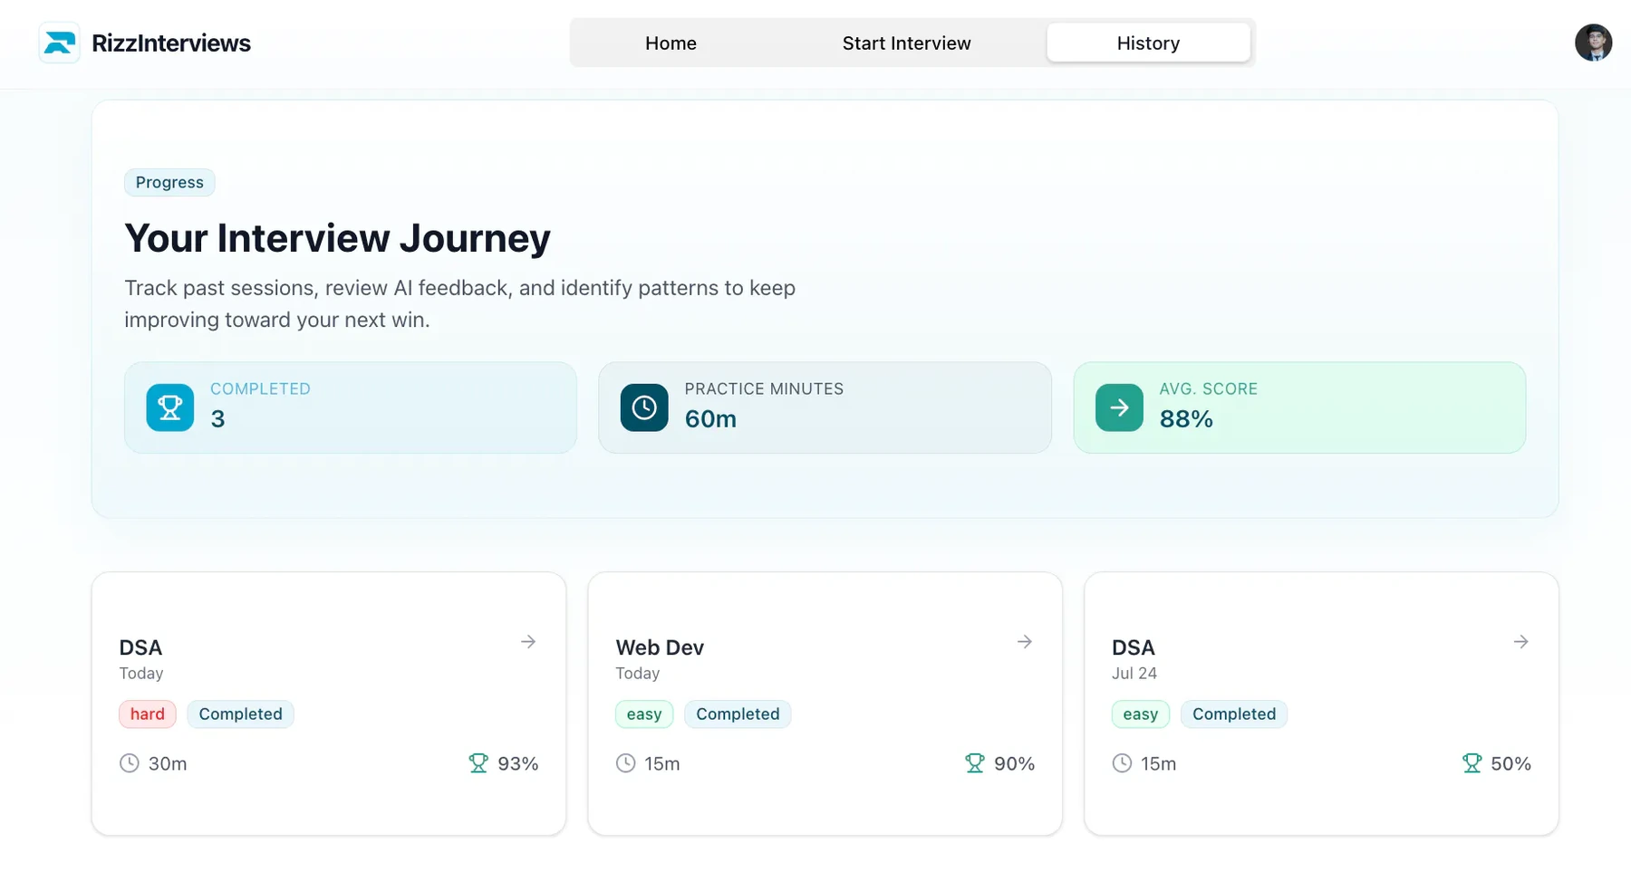
Task: Click the Progress badge label
Action: [169, 182]
